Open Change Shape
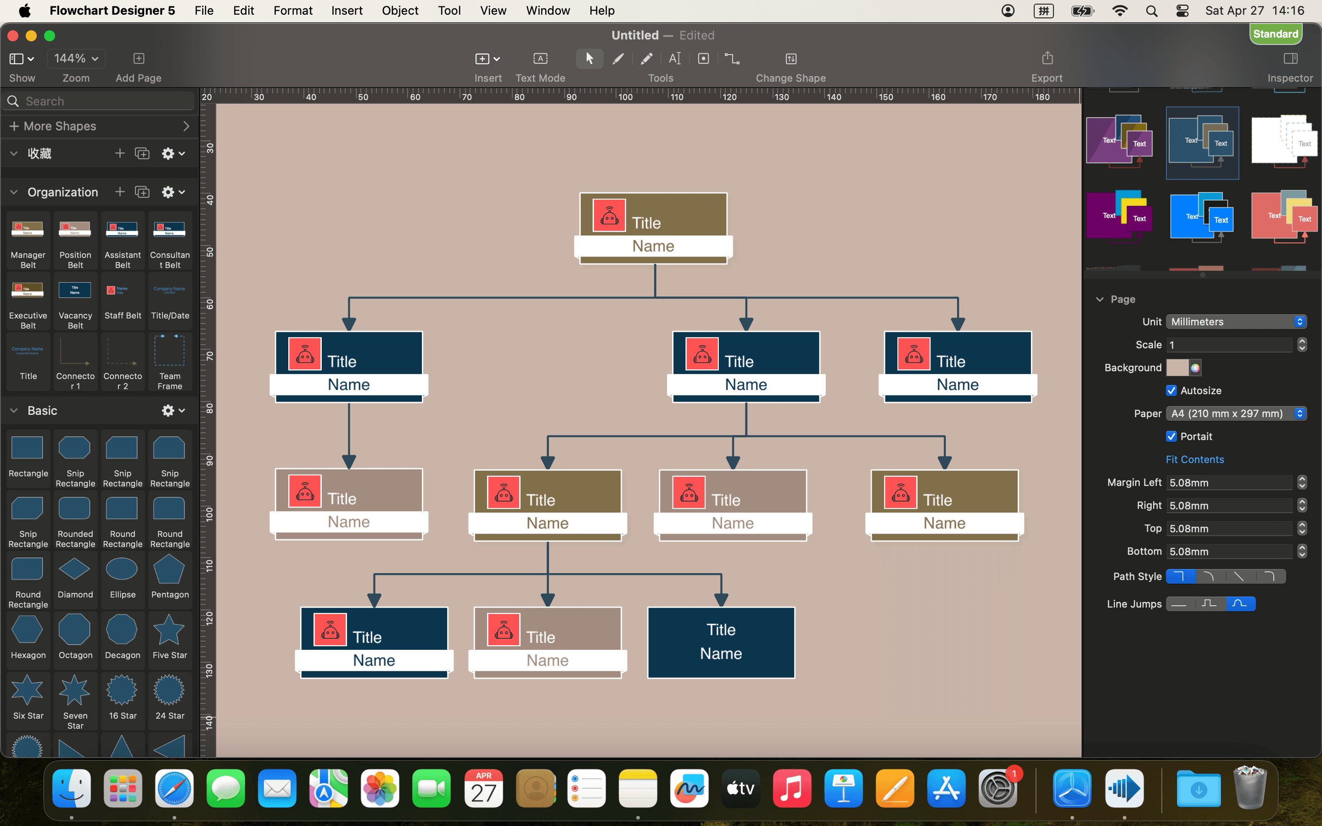 pyautogui.click(x=790, y=58)
